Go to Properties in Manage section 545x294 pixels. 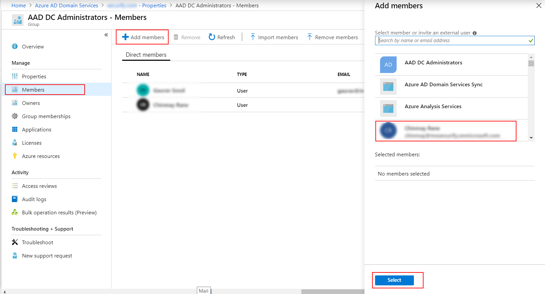pos(34,76)
